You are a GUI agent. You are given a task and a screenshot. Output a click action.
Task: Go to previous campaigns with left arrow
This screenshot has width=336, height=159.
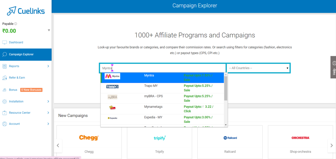(x=58, y=146)
